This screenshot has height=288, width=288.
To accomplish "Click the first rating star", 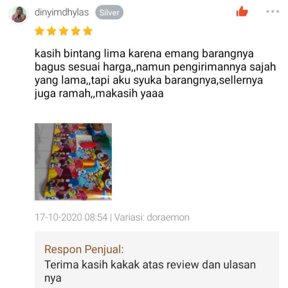I will (40, 31).
